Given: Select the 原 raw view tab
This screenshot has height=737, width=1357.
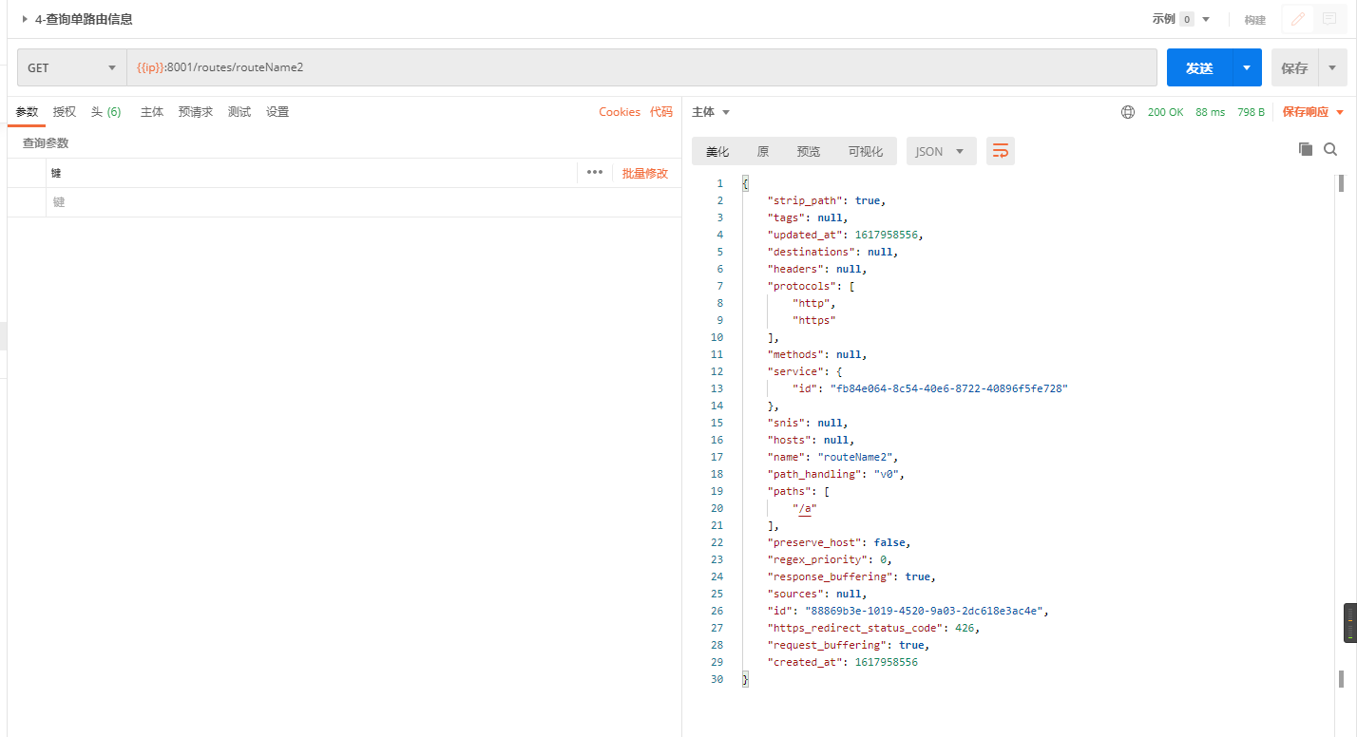Looking at the screenshot, I should click(x=763, y=151).
